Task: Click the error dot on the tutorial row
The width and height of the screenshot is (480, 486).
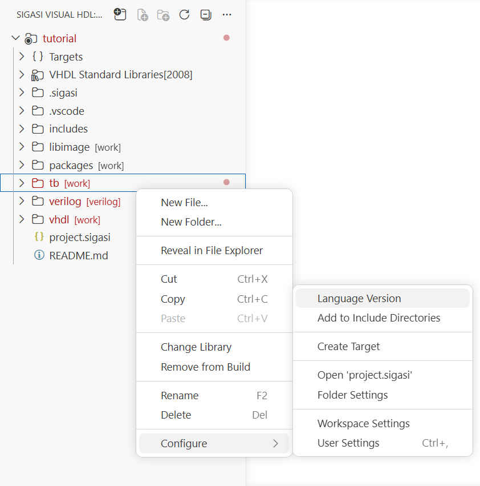Action: pos(226,38)
